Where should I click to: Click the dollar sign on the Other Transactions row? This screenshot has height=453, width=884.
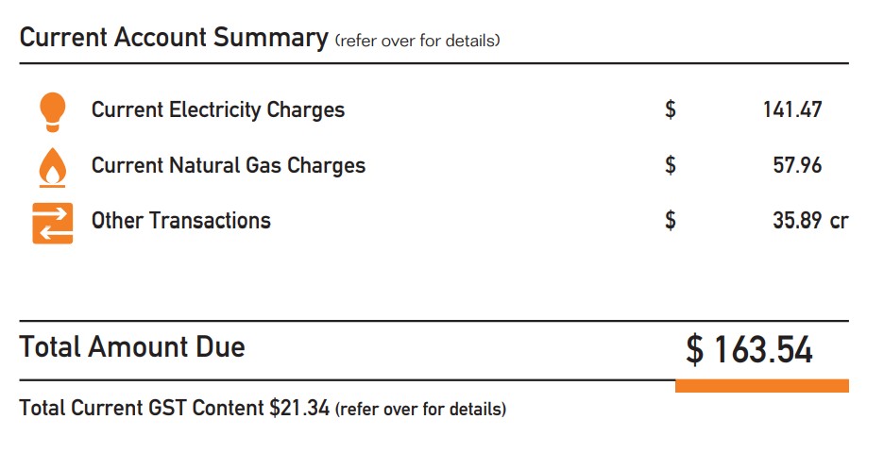(670, 220)
